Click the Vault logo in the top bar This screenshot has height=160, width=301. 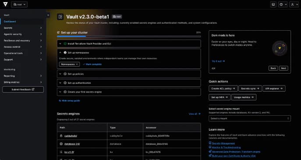pyautogui.click(x=5, y=4)
